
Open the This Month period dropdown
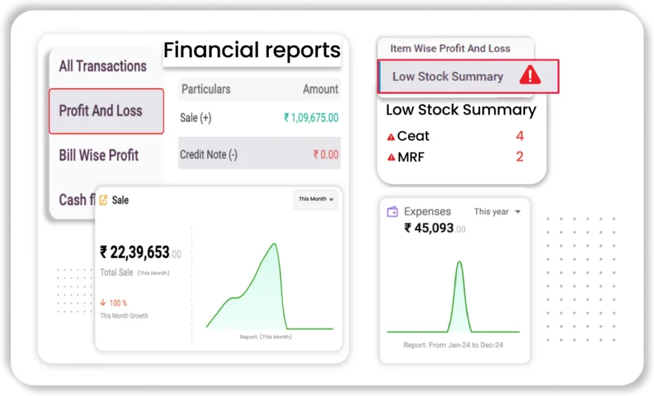click(315, 199)
